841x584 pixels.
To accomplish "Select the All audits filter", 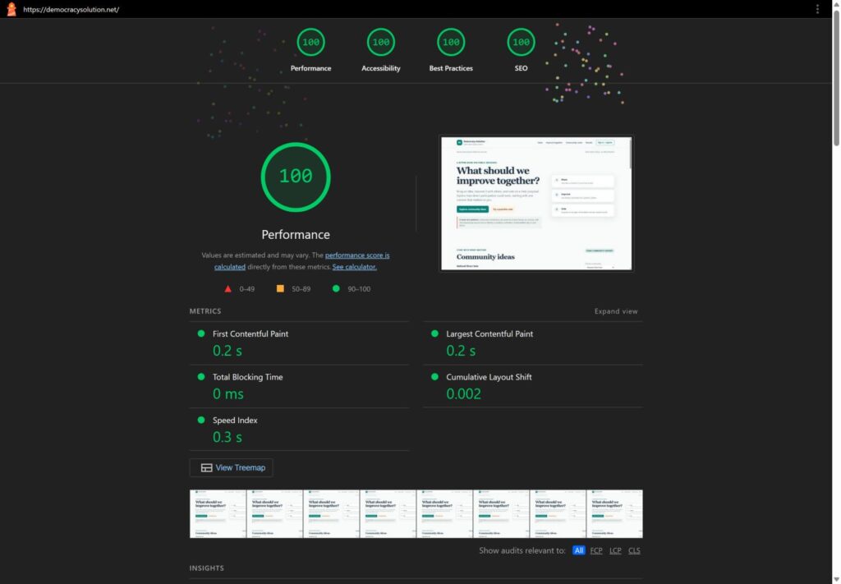I will coord(579,550).
